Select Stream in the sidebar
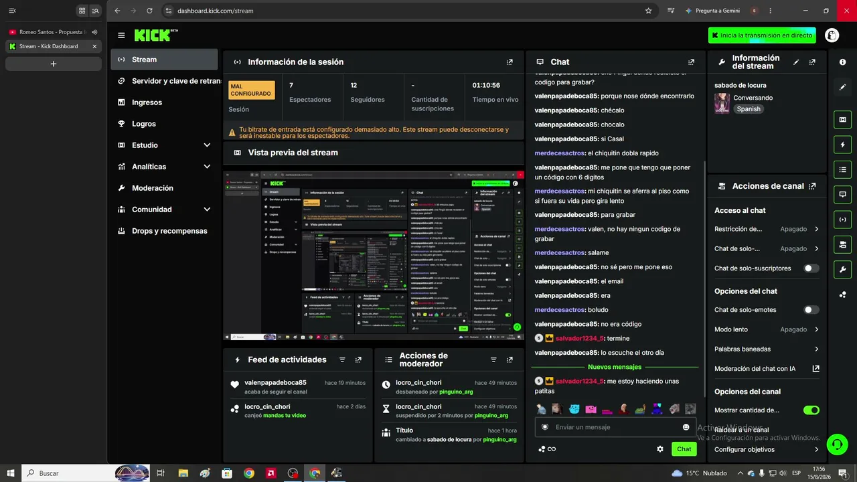Screen dimensions: 857x482 (x=164, y=60)
